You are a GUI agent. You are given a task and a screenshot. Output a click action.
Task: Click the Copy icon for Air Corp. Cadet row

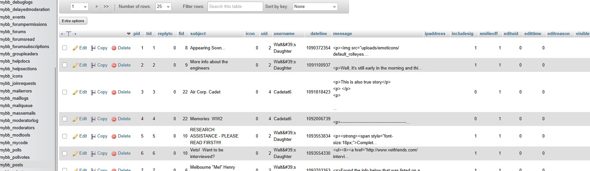93,92
